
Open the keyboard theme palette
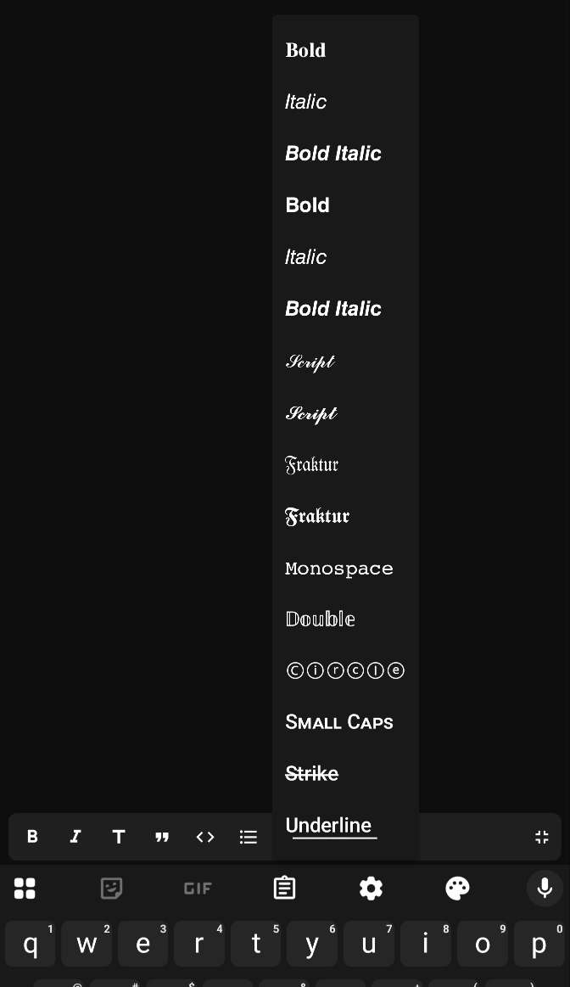click(457, 889)
